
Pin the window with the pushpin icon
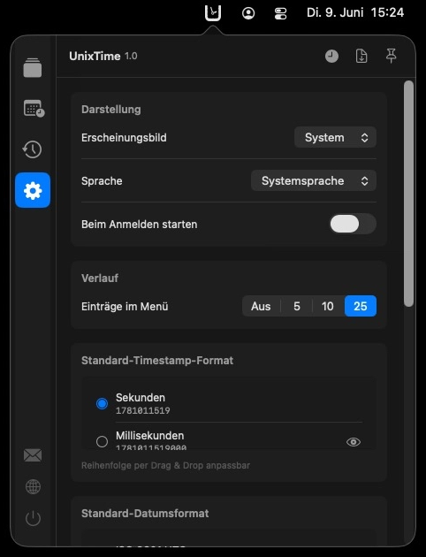392,56
